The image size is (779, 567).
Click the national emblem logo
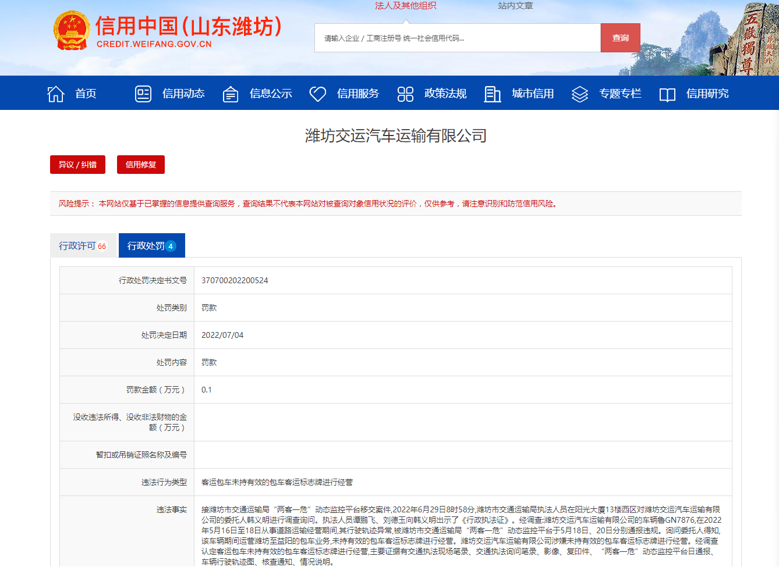72,30
